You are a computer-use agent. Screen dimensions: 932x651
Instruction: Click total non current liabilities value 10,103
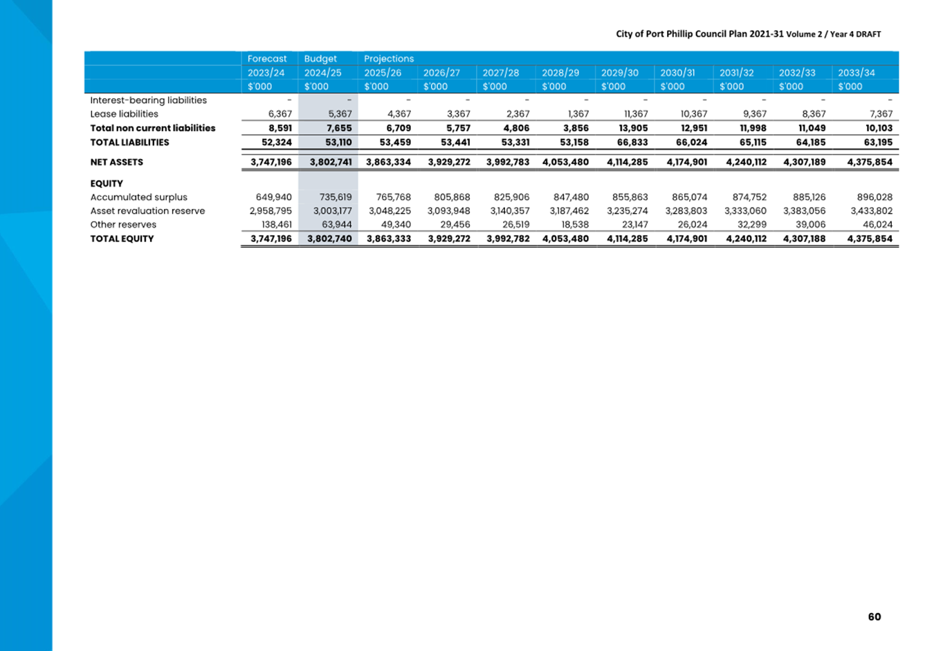[879, 128]
